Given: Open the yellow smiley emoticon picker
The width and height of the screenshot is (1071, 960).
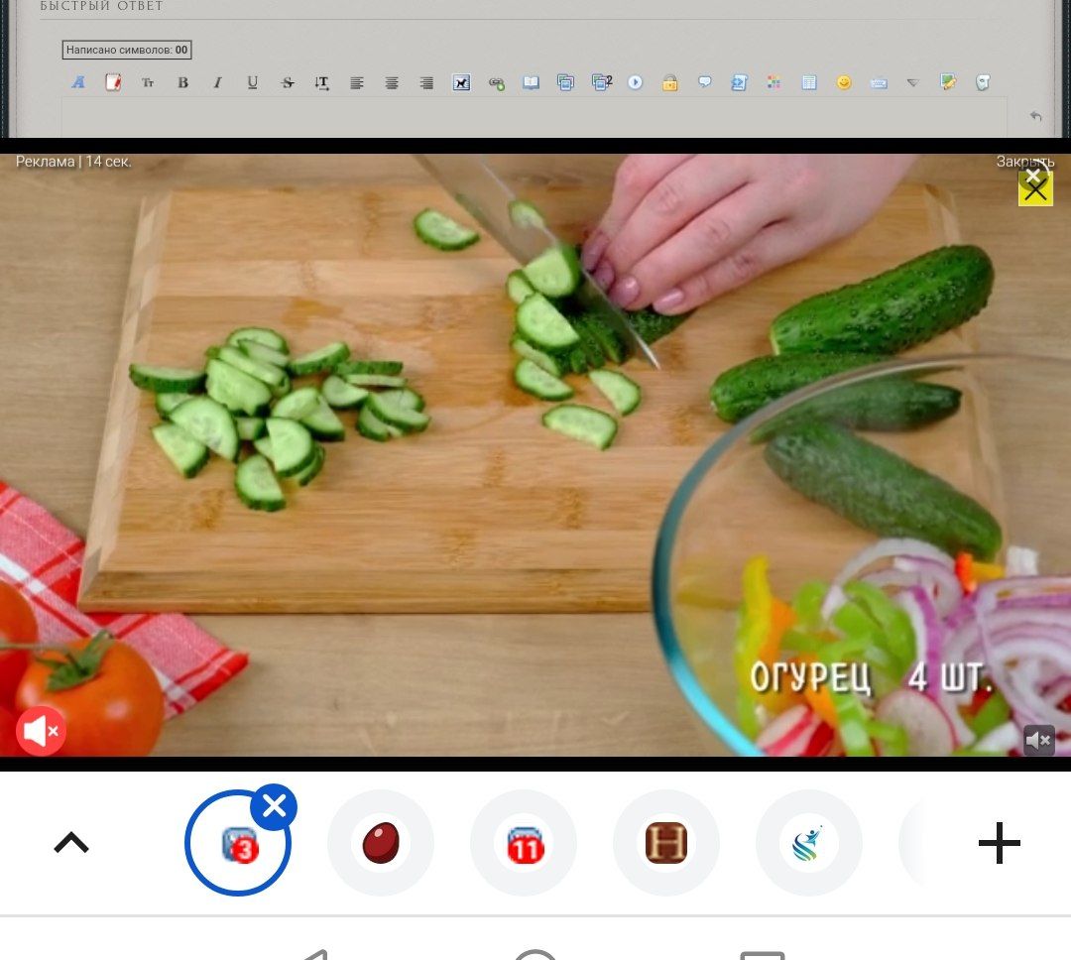Looking at the screenshot, I should click(844, 82).
